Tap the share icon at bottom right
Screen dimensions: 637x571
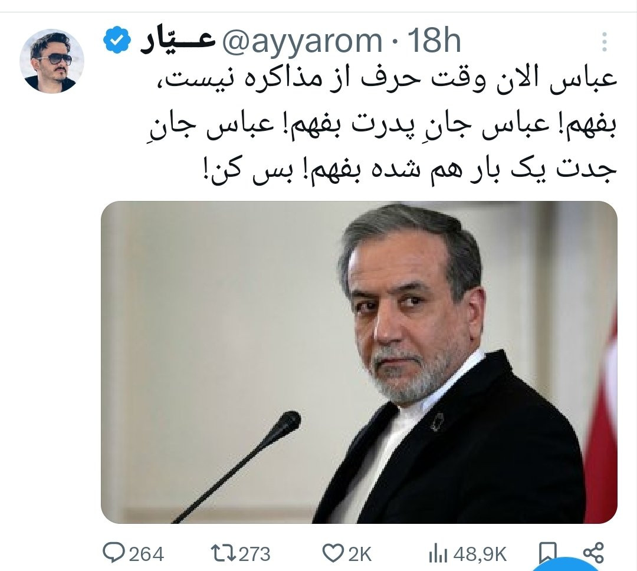click(593, 553)
